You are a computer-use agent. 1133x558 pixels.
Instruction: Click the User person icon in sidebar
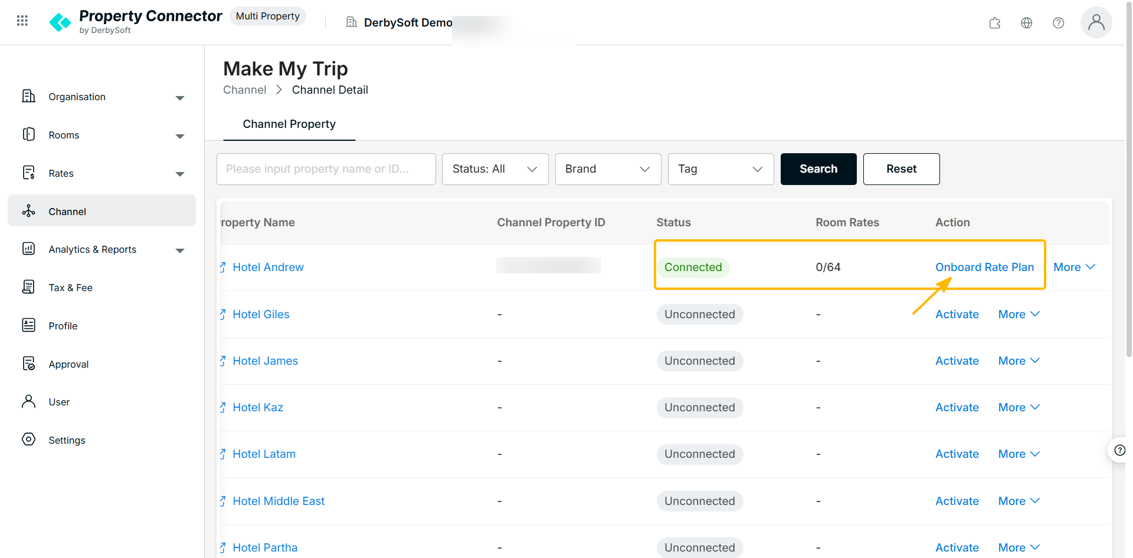pos(28,401)
